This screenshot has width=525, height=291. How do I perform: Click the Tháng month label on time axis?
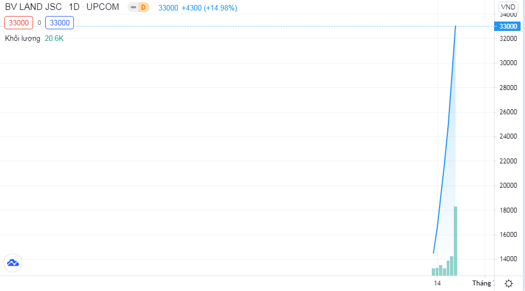(x=483, y=283)
